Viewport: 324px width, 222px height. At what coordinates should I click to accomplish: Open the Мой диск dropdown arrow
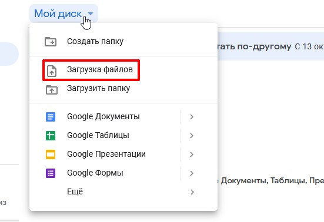point(91,14)
